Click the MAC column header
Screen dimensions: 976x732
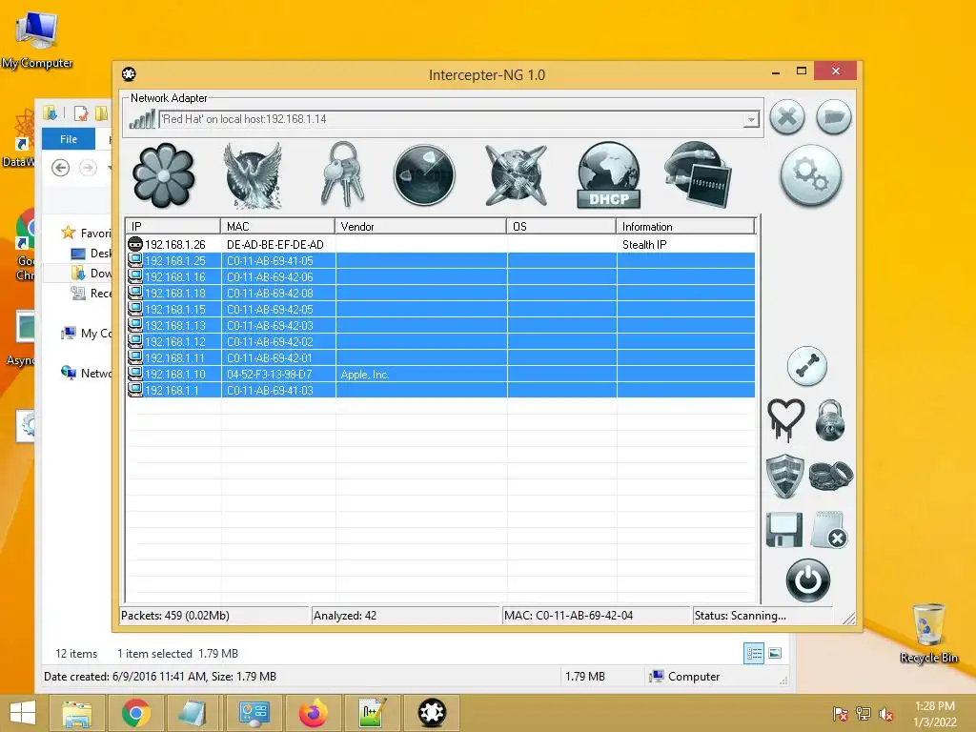coord(277,227)
